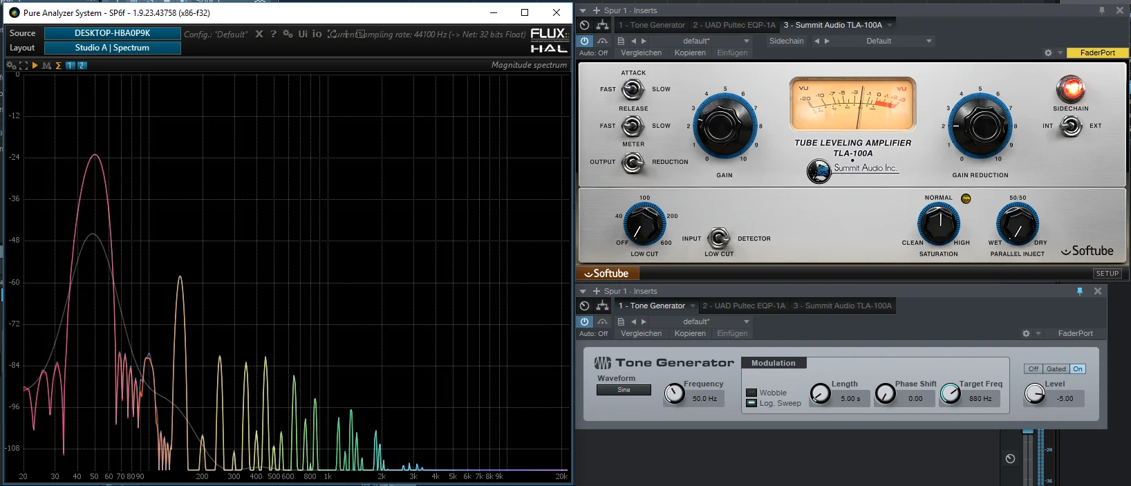
Task: Click the SETUP button below the TLA-100A
Action: tap(1107, 274)
